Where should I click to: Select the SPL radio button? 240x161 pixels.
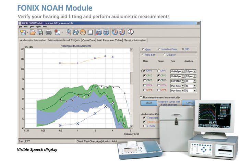(x=183, y=49)
